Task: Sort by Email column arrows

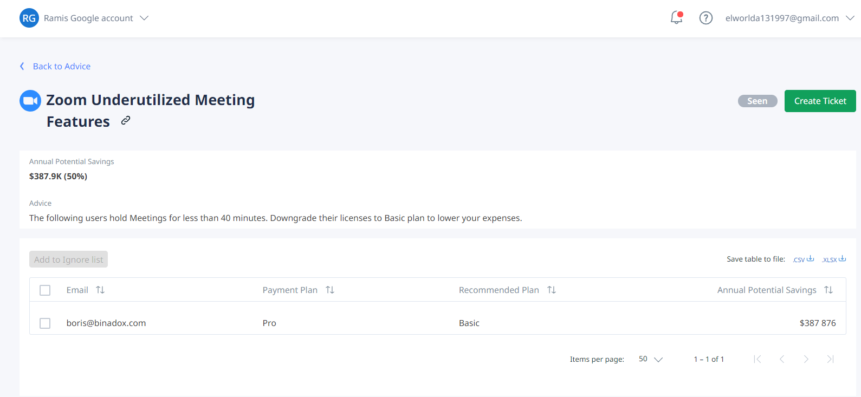Action: click(100, 290)
